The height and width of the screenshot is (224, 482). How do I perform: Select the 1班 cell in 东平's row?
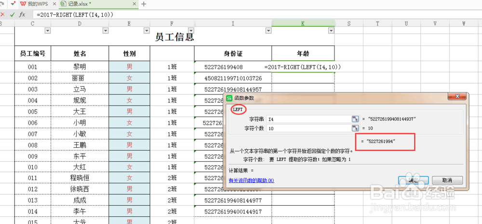172,156
